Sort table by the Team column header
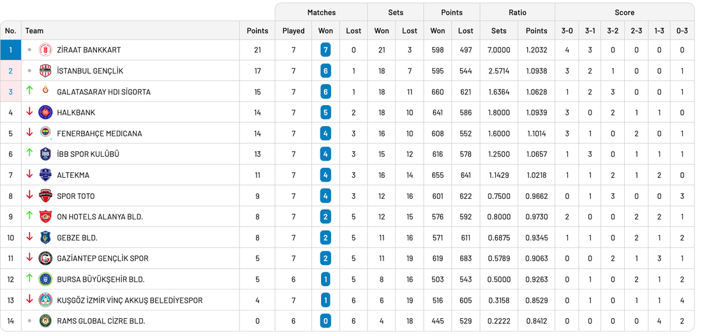 tap(34, 31)
